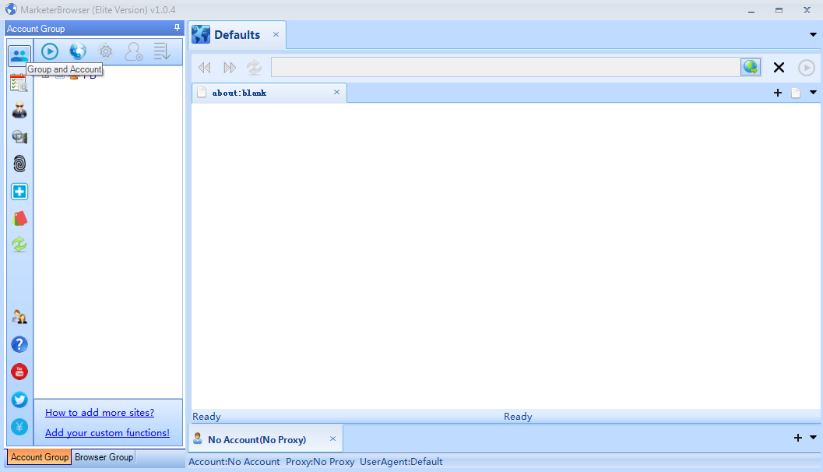Add a new account tab with plus icon
Viewport: 823px width, 472px height.
click(x=798, y=438)
